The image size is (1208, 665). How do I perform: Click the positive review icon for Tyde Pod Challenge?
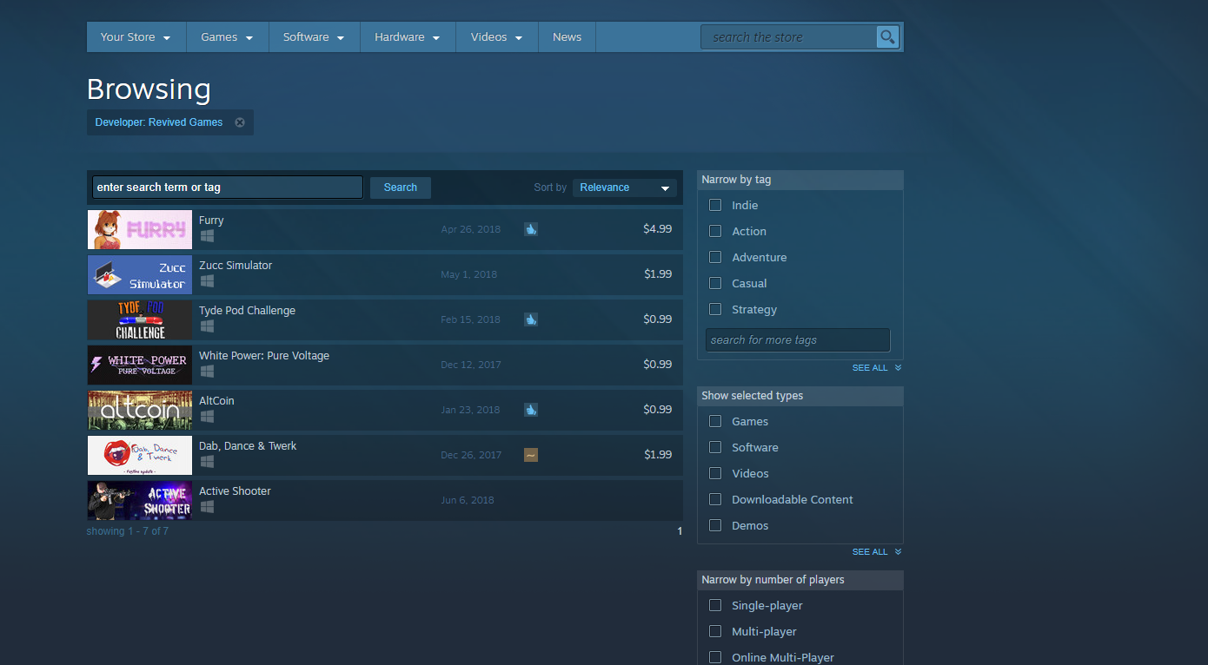531,319
